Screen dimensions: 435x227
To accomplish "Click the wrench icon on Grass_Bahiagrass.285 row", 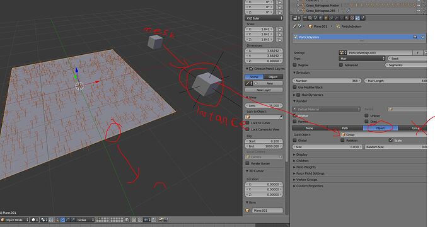I will (x=348, y=11).
